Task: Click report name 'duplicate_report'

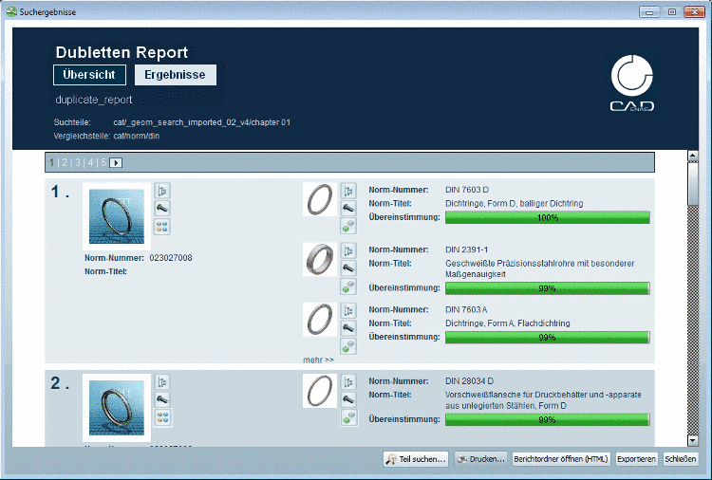Action: click(x=94, y=100)
